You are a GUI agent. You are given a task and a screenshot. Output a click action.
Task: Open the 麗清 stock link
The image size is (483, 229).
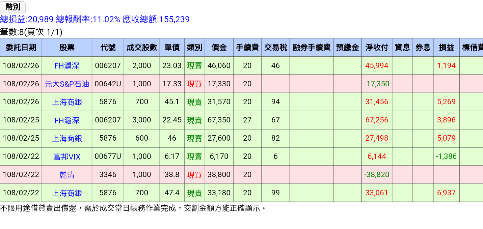click(67, 174)
